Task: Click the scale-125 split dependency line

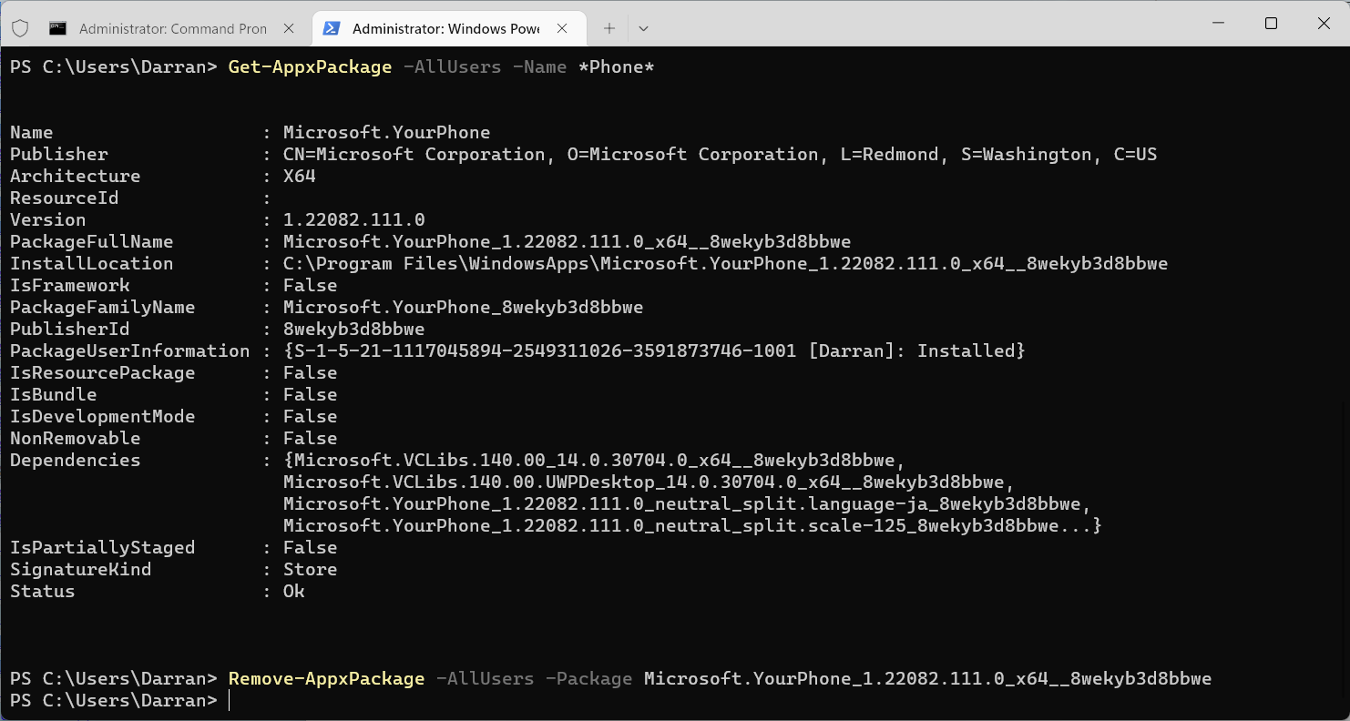Action: (x=692, y=526)
